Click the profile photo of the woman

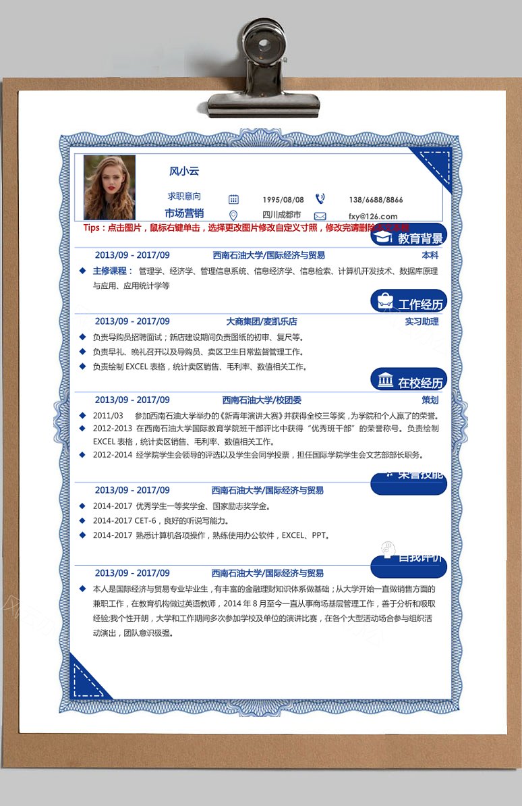pos(109,187)
